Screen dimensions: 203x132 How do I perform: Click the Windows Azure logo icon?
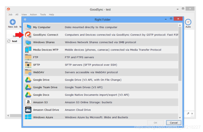point(28,117)
